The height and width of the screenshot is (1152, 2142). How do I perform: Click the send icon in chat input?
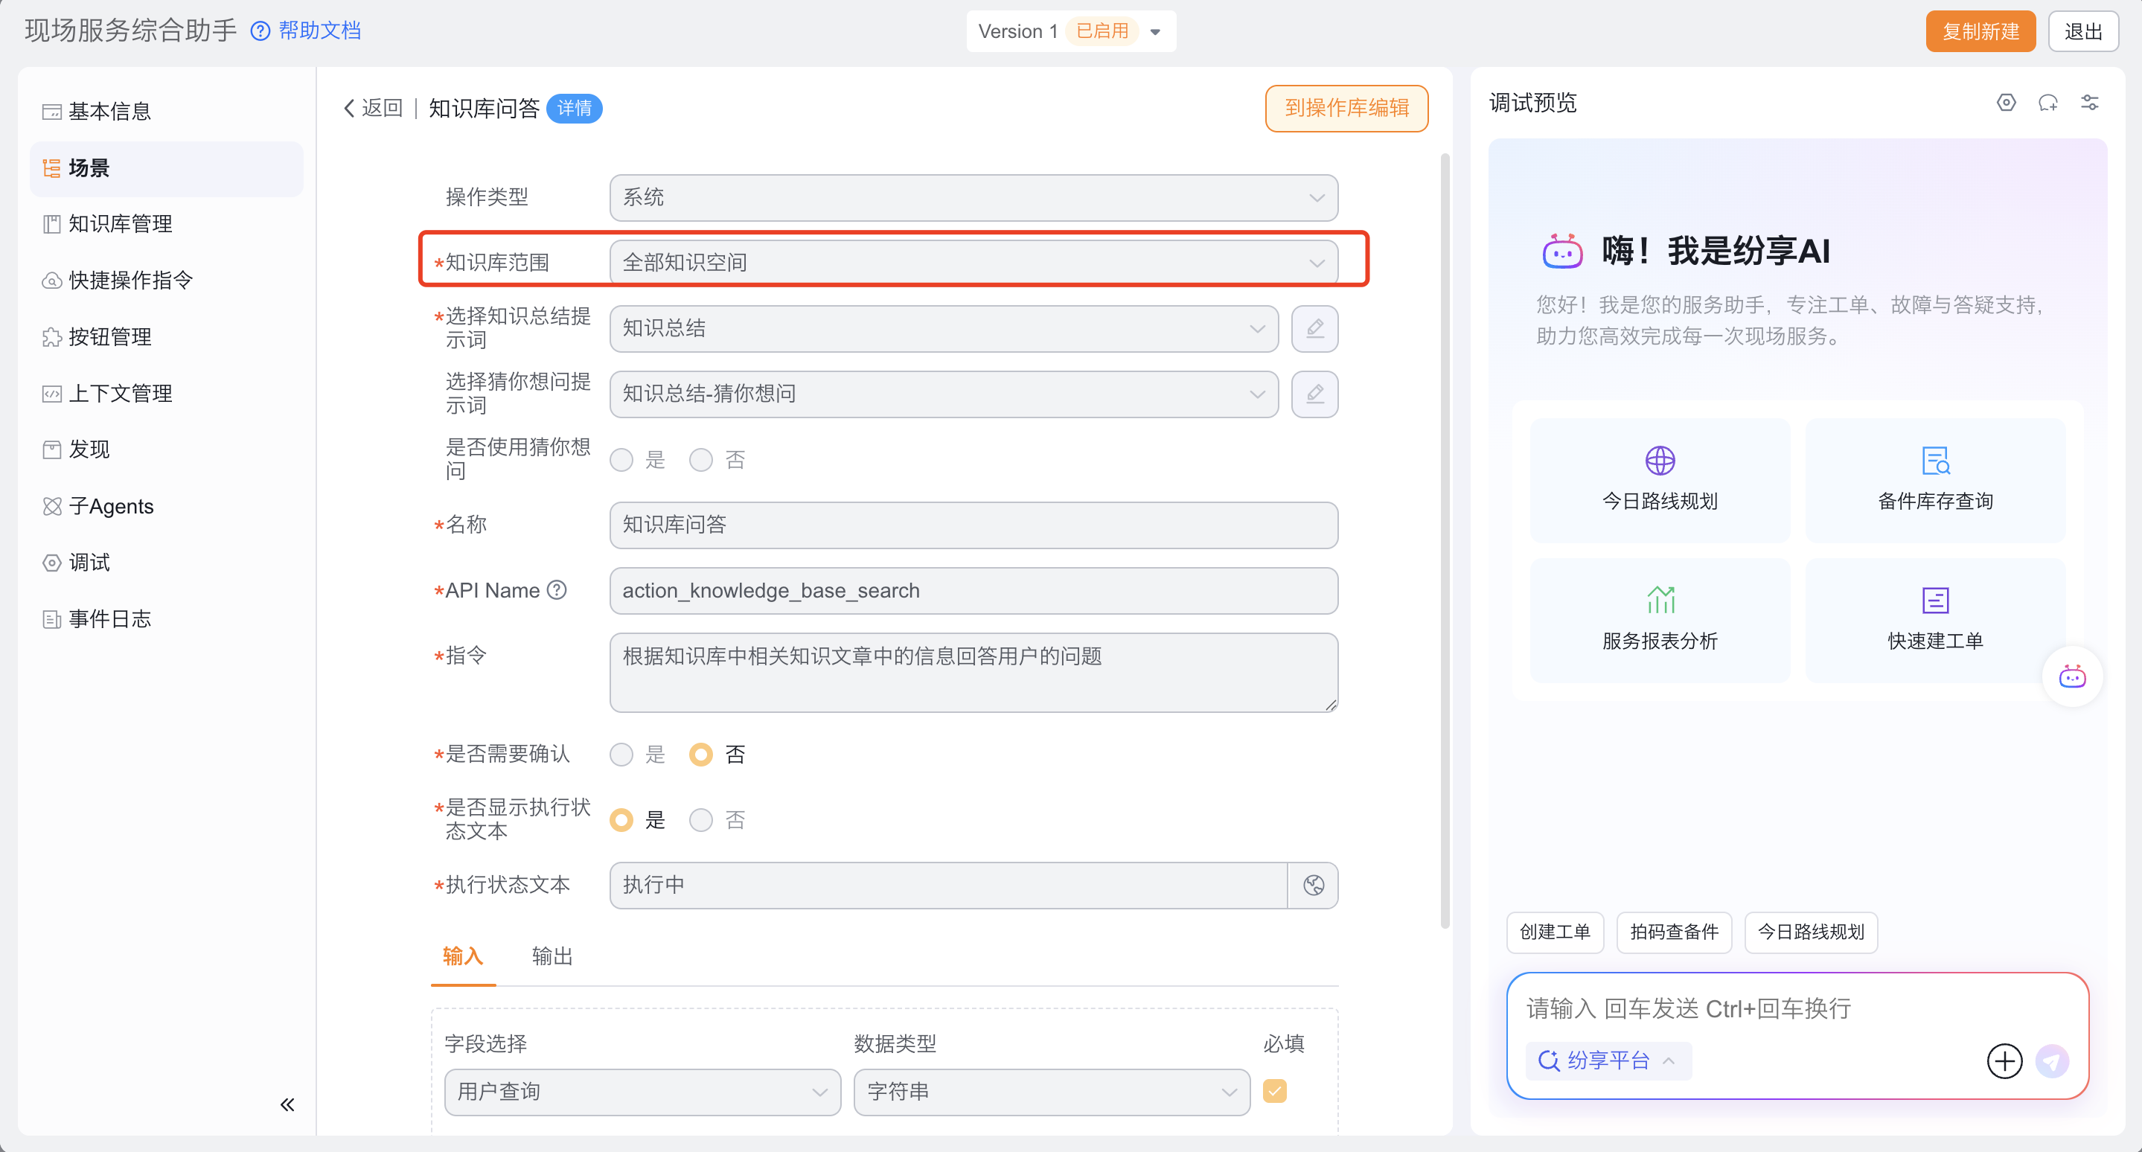[2051, 1061]
